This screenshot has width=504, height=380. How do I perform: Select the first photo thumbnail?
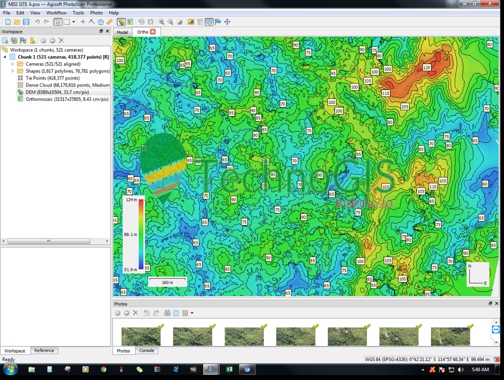point(141,336)
